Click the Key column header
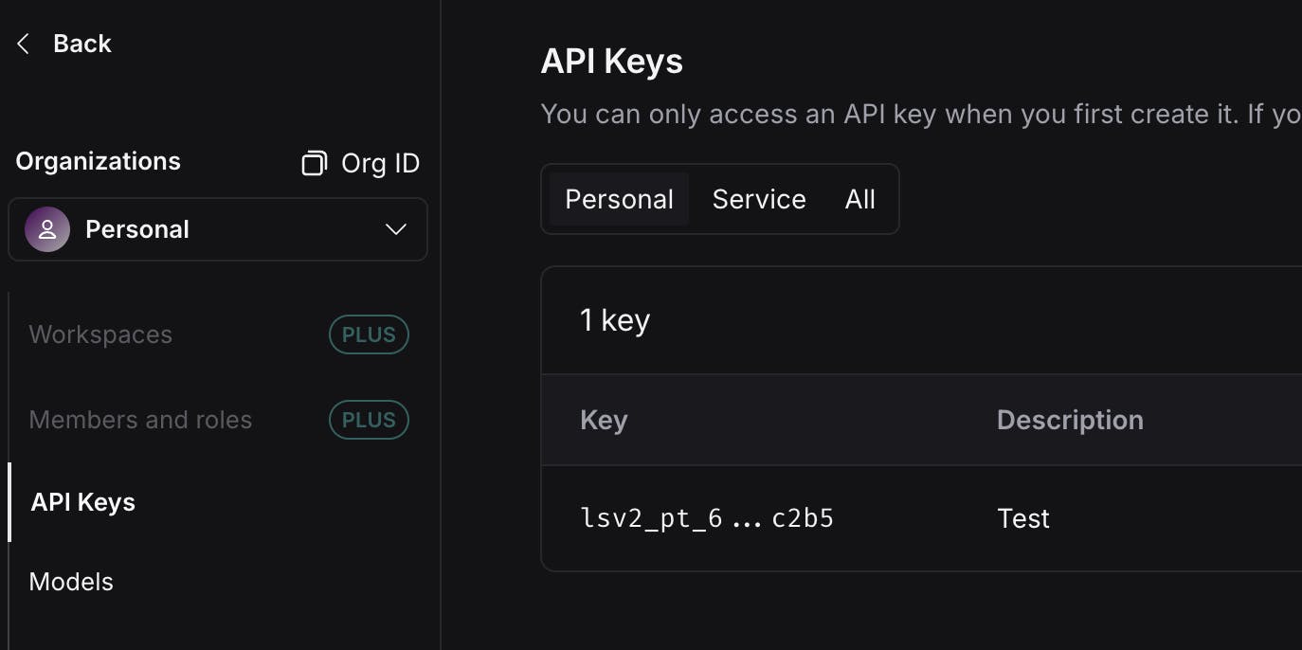The height and width of the screenshot is (650, 1302). pos(604,420)
